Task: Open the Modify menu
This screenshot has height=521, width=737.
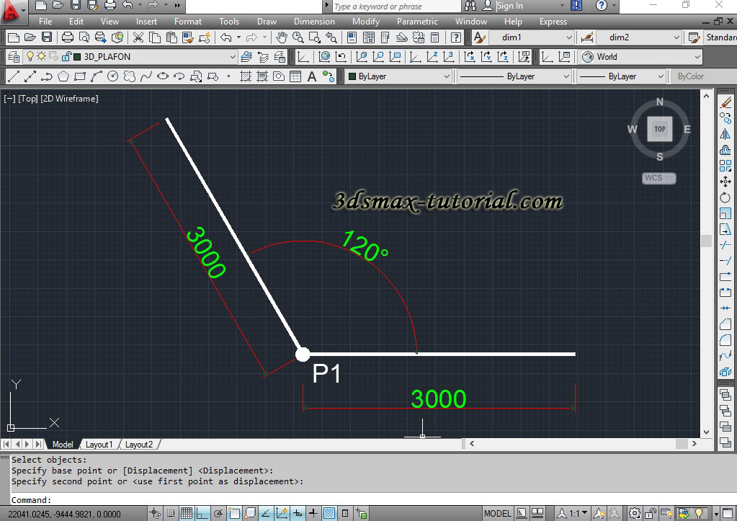Action: click(x=366, y=22)
